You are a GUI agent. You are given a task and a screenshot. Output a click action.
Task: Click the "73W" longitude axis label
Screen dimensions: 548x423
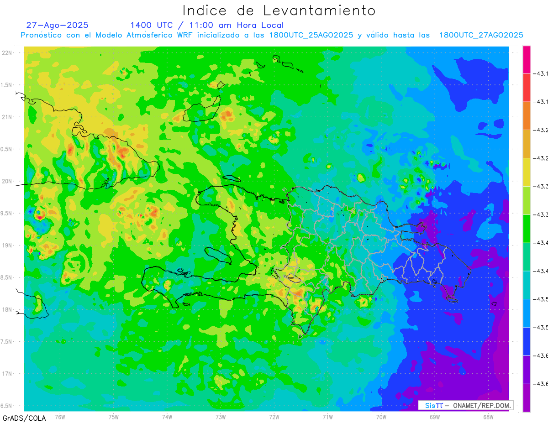click(x=221, y=417)
